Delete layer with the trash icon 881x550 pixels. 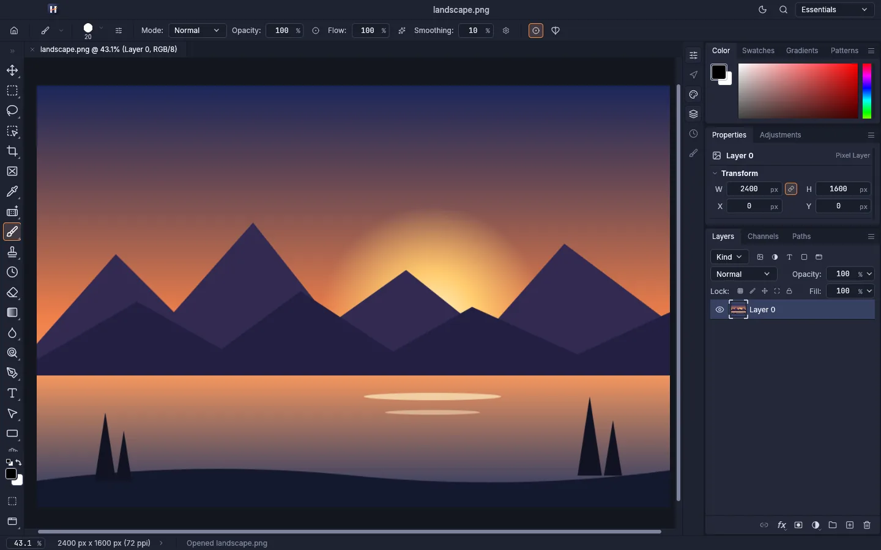pyautogui.click(x=867, y=525)
